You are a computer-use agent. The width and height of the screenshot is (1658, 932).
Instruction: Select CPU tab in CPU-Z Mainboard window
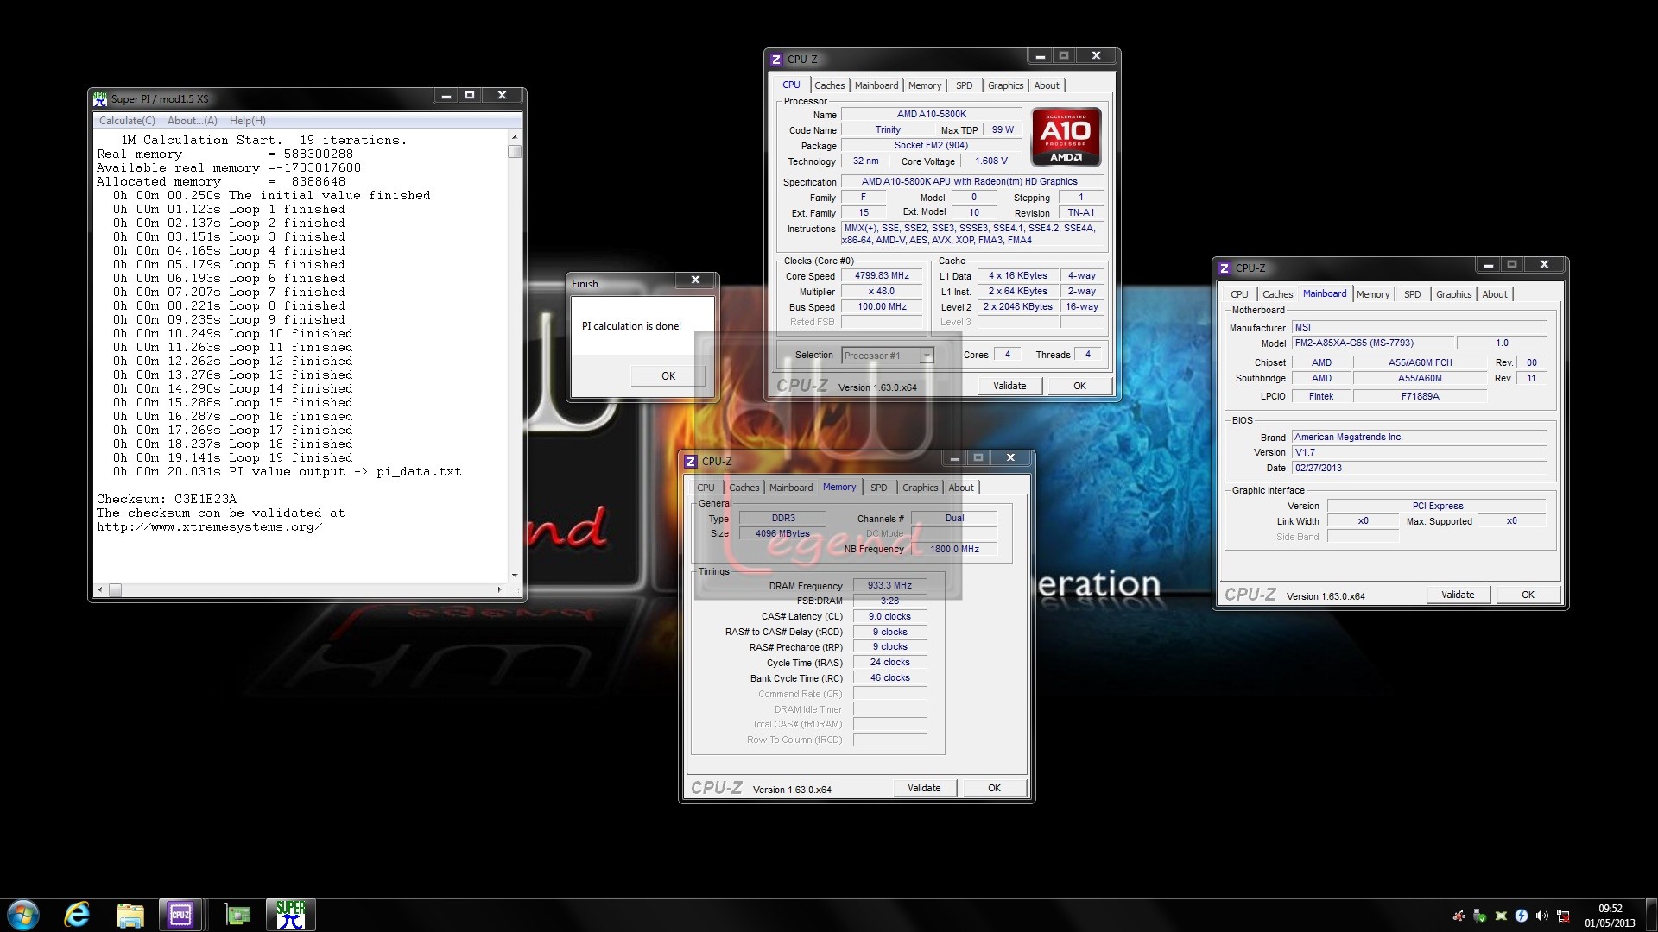[x=1240, y=294]
